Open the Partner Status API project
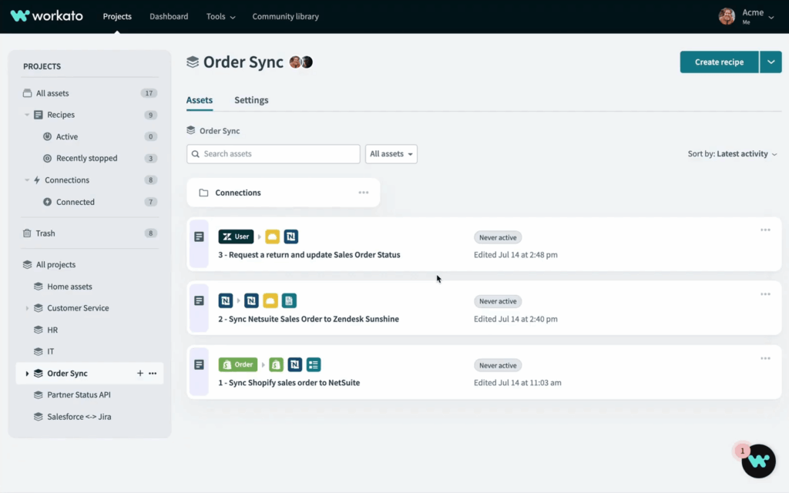This screenshot has height=493, width=789. pos(79,395)
